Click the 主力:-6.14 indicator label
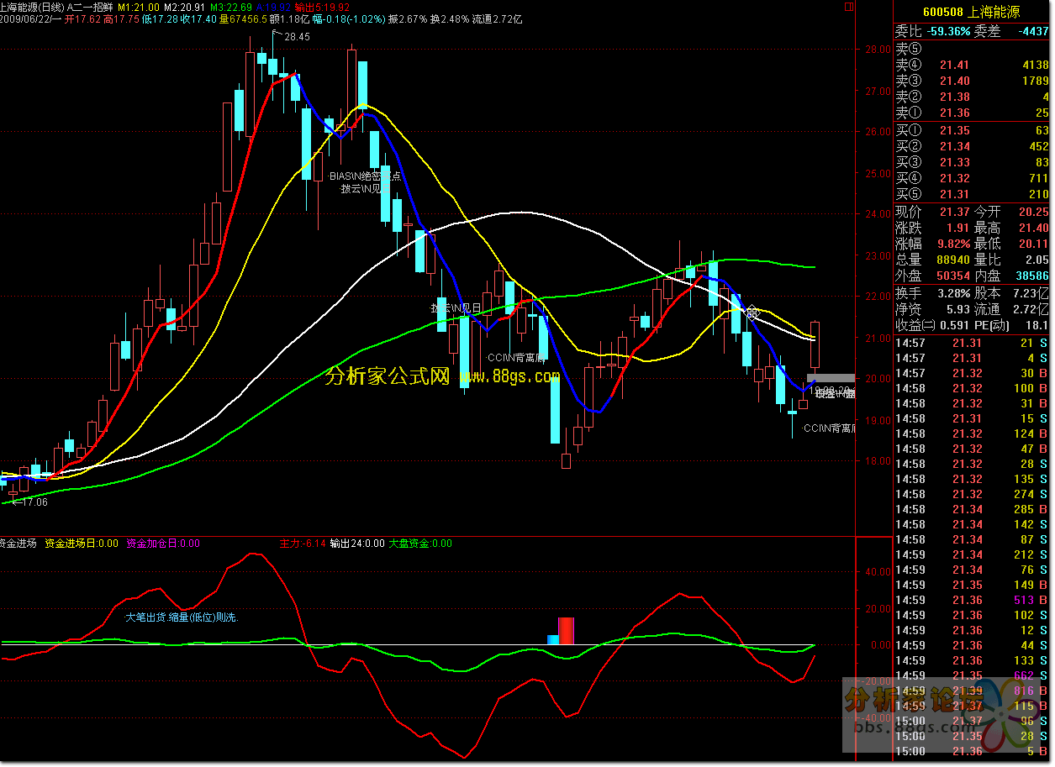 [302, 544]
